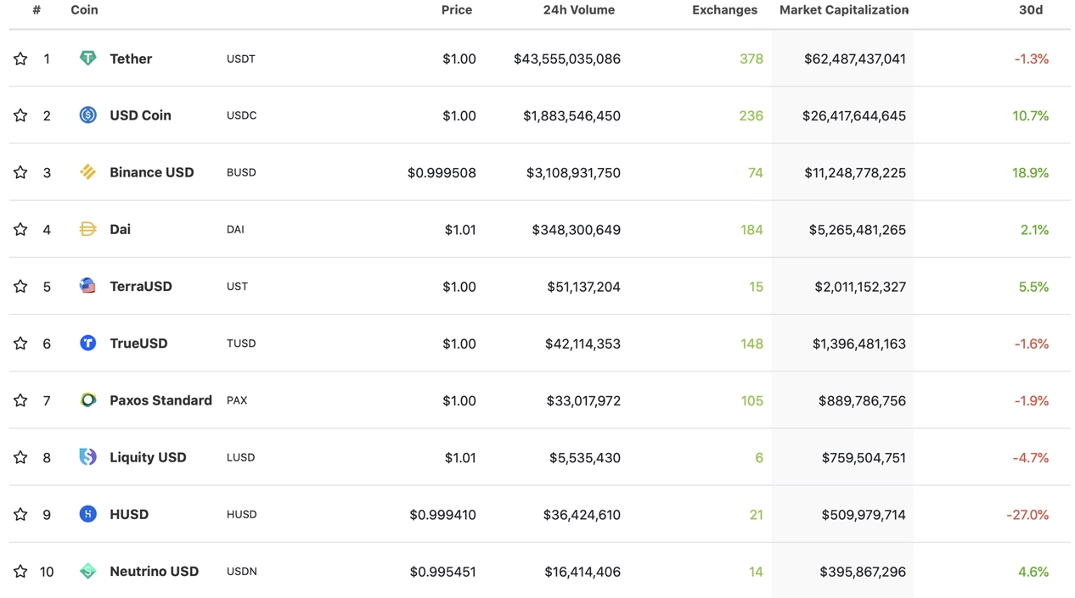Sort by the Coin column header
This screenshot has height=598, width=1075.
[x=84, y=10]
